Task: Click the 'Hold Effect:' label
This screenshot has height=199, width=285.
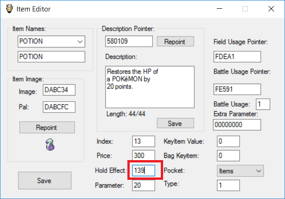Action: point(110,171)
